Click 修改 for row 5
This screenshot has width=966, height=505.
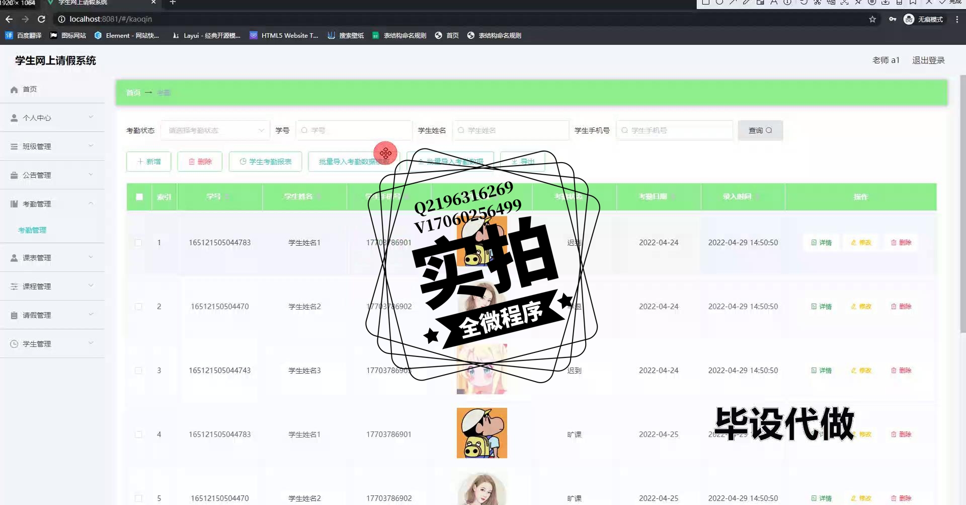pos(861,498)
